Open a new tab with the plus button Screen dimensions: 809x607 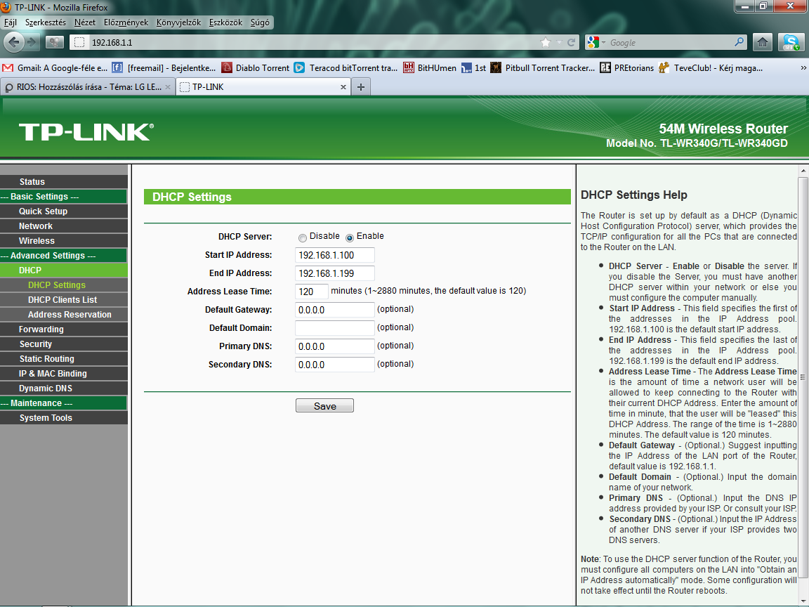point(361,86)
